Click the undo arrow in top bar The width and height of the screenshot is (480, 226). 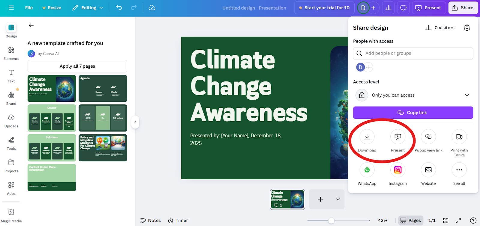(x=119, y=8)
